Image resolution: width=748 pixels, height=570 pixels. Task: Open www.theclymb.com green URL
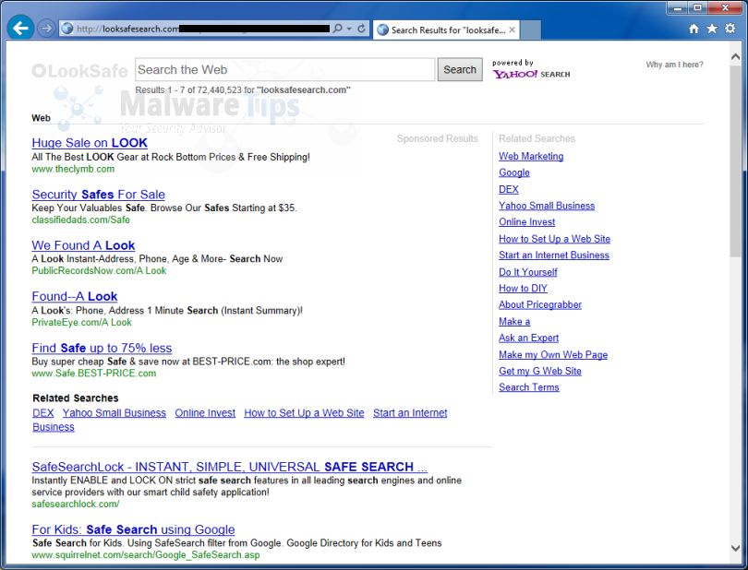tap(73, 169)
